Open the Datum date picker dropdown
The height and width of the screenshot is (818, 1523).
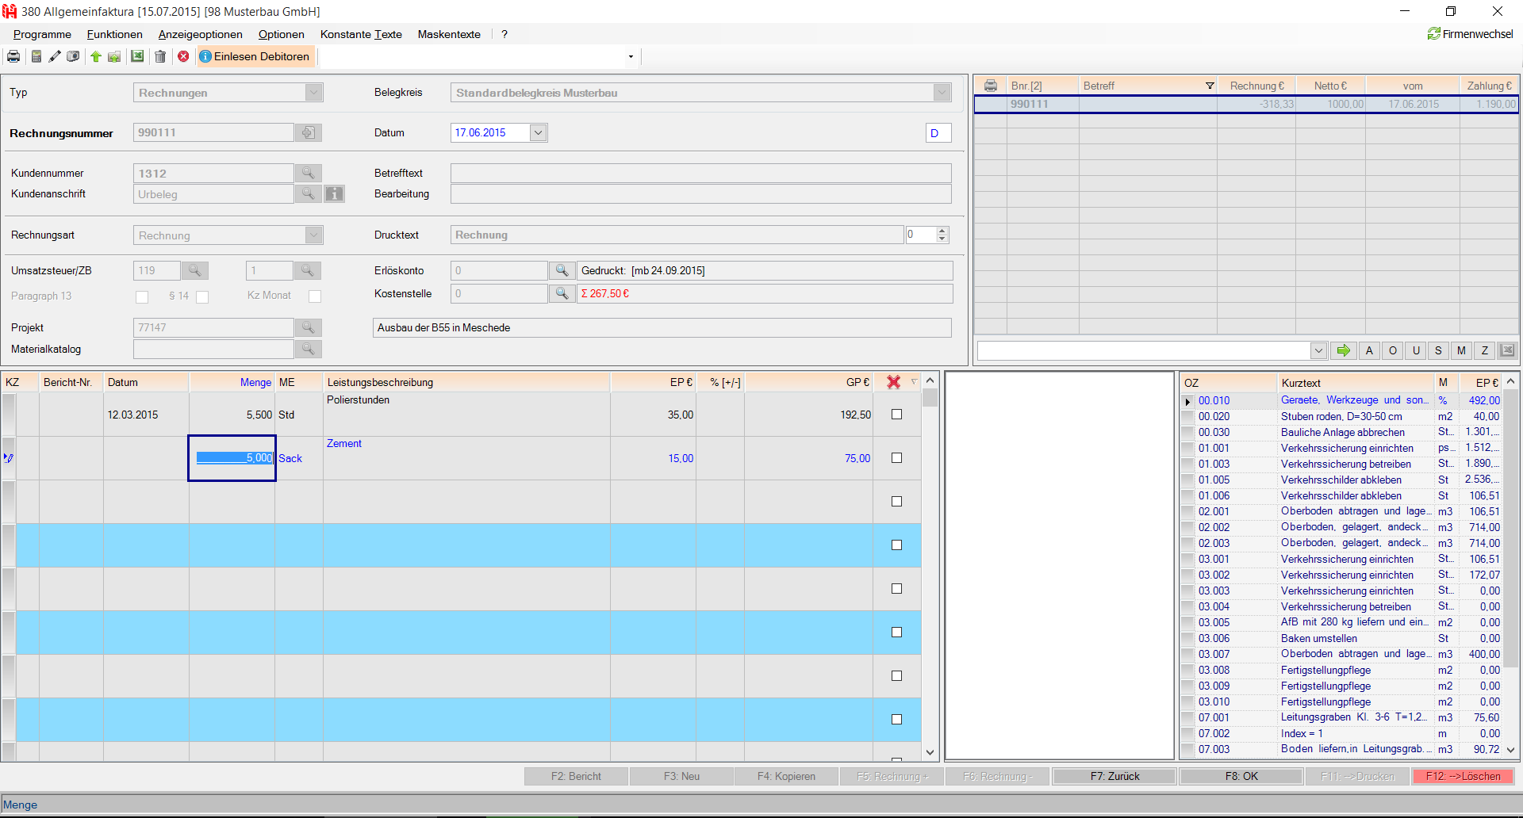click(538, 132)
